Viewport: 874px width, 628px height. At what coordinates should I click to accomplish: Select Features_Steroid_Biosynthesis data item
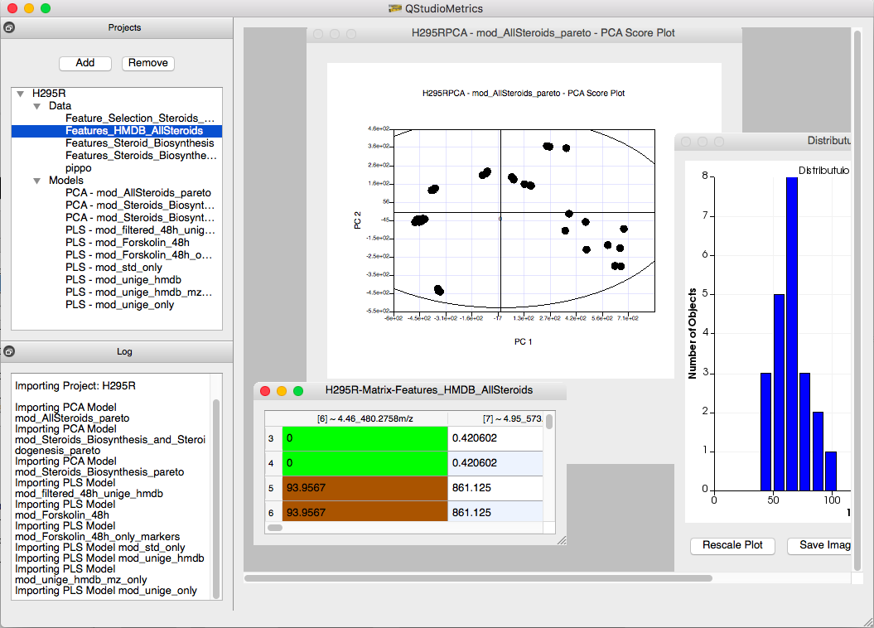[139, 143]
